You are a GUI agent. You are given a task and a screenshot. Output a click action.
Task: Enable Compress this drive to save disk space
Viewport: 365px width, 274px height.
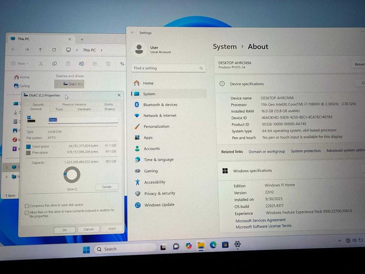[27, 206]
